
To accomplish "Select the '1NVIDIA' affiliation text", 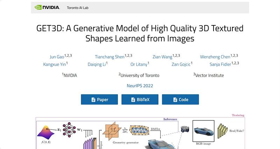I will (x=69, y=75).
